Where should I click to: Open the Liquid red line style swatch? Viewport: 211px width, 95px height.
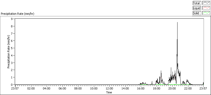tap(206, 8)
